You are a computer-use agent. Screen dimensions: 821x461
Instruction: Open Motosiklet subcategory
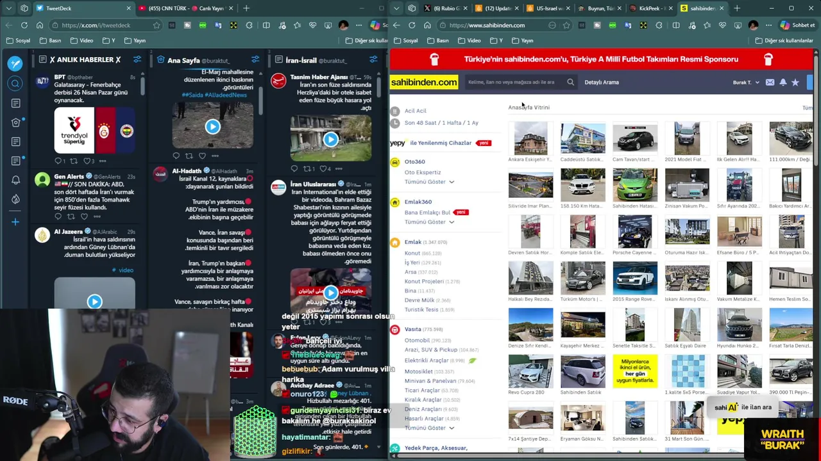419,371
